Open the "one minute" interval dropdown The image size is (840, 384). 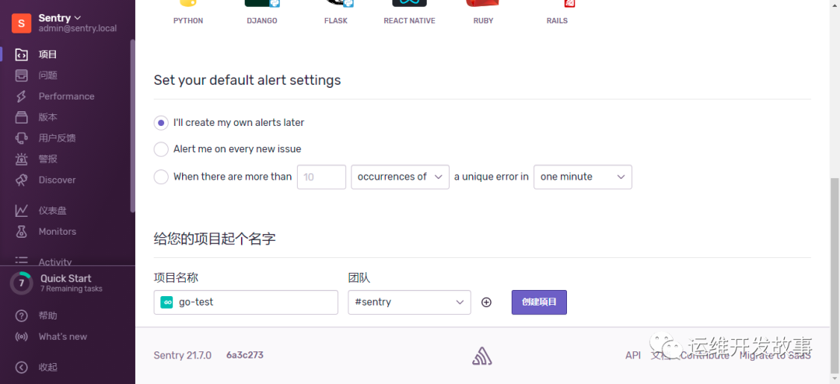[x=583, y=176]
